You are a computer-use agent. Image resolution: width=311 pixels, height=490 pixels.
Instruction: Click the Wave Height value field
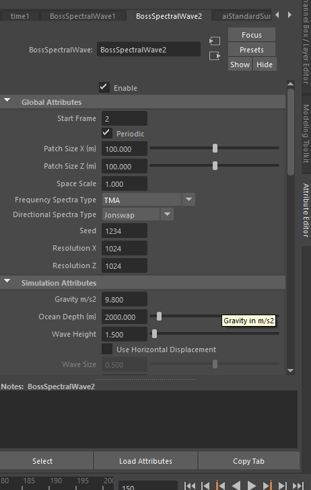(x=125, y=334)
